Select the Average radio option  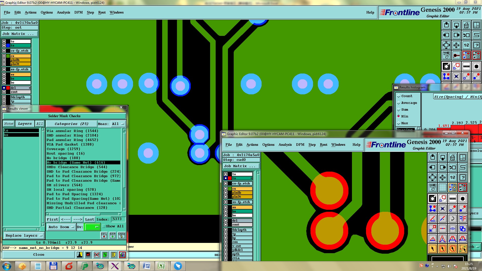[x=398, y=103]
